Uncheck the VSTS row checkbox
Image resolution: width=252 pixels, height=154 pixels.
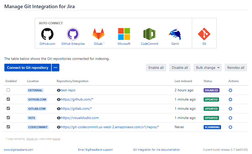tap(8, 117)
